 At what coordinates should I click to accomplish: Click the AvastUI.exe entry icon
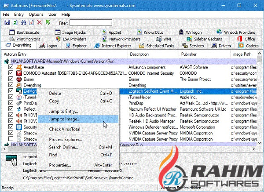(19, 67)
